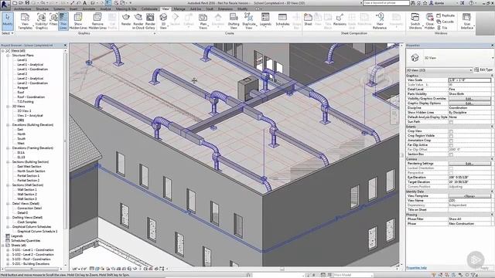This screenshot has width=495, height=278.
Task: Open the Render Gallery
Action: point(150,22)
